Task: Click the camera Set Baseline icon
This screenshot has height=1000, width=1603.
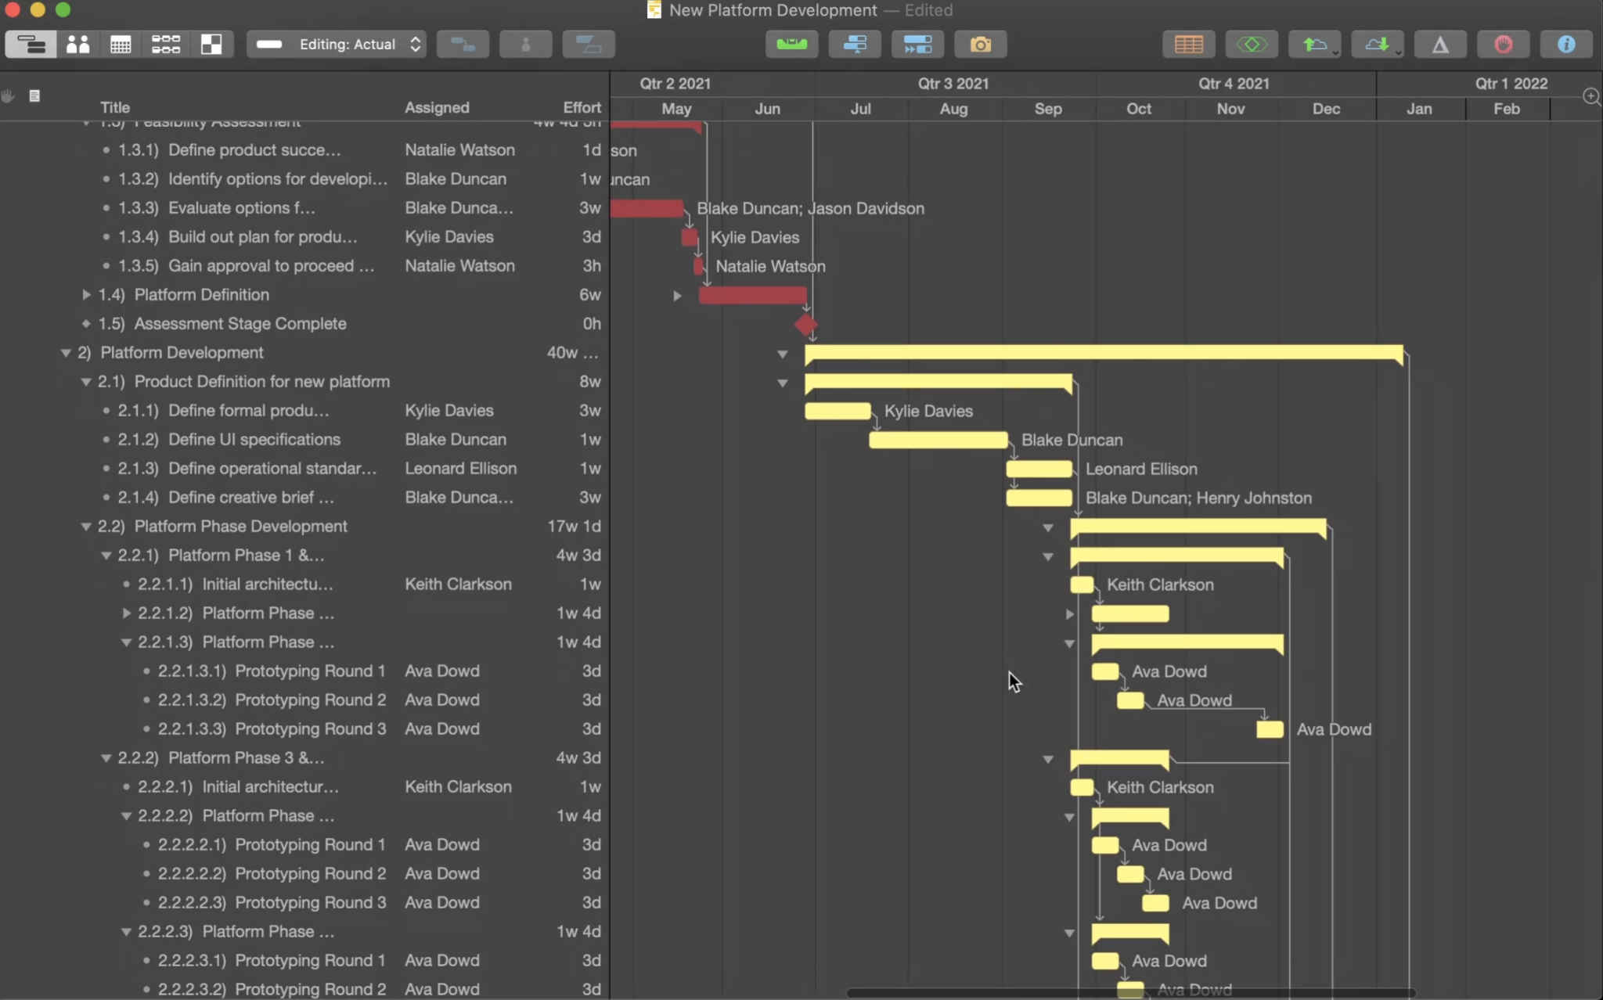Action: pos(980,45)
